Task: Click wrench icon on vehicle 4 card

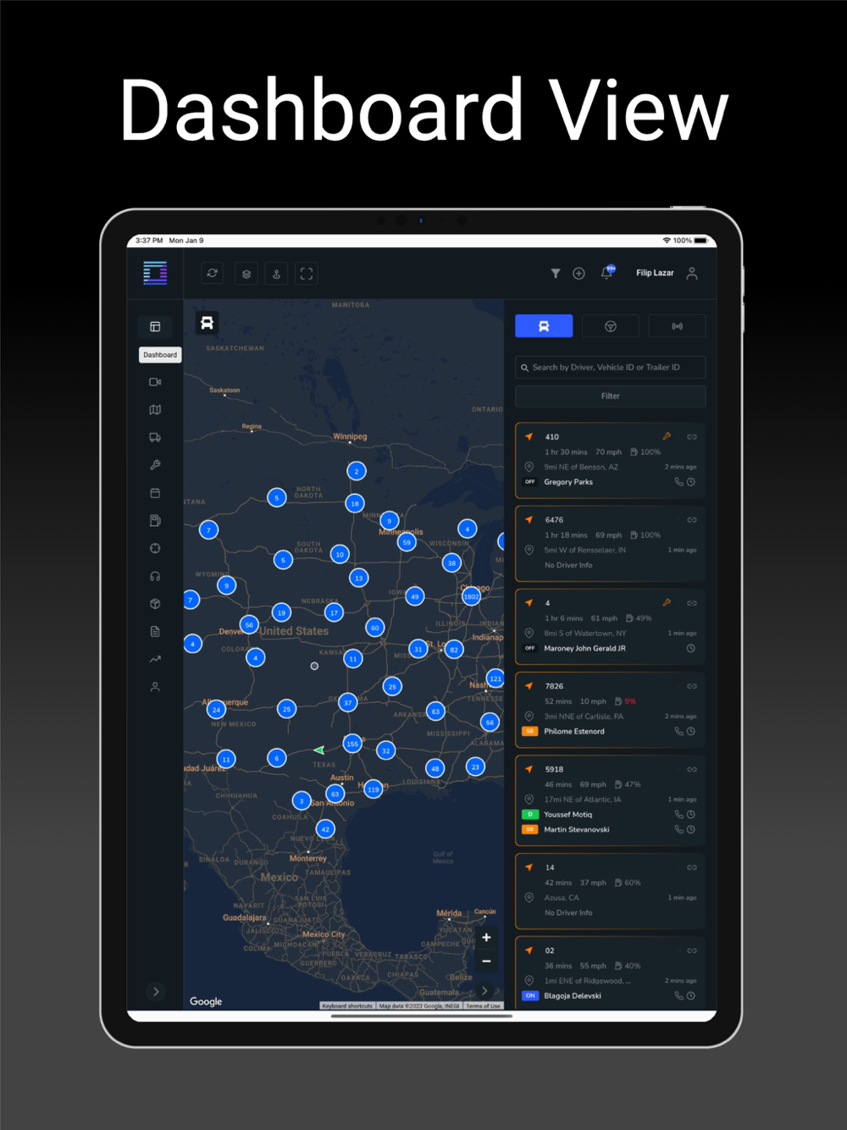Action: pyautogui.click(x=667, y=602)
